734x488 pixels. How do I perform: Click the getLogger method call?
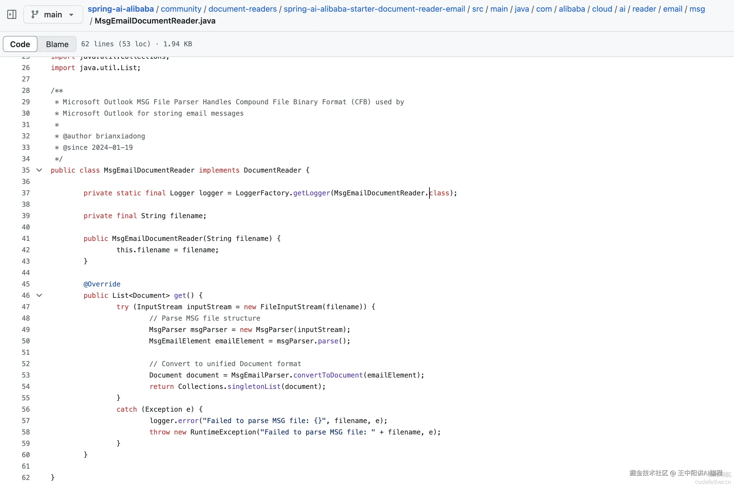(311, 193)
